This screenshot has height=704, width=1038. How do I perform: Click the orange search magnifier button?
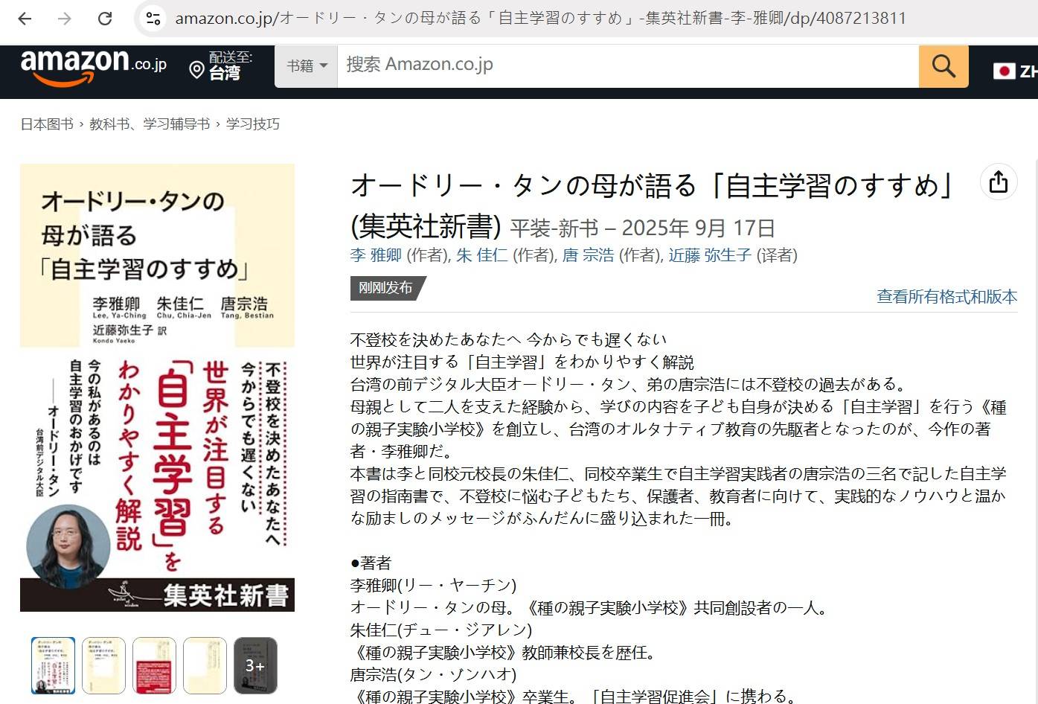pyautogui.click(x=944, y=66)
